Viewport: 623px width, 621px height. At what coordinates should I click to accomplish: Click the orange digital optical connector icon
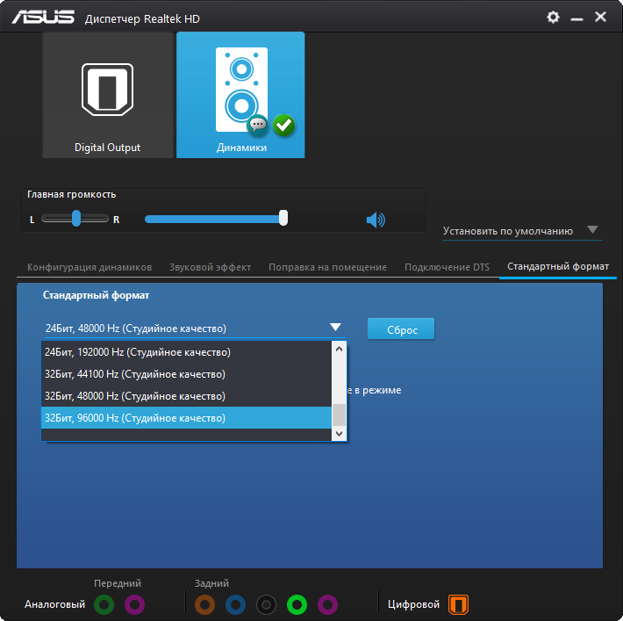459,604
